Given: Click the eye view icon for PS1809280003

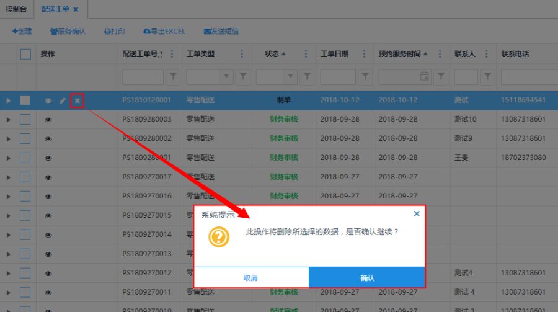Looking at the screenshot, I should (48, 120).
